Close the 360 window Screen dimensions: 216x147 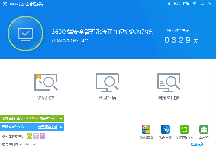tap(210, 4)
